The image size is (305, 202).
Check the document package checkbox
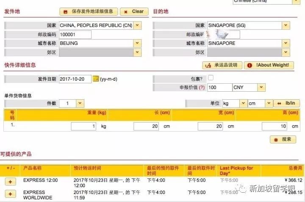pos(211,78)
